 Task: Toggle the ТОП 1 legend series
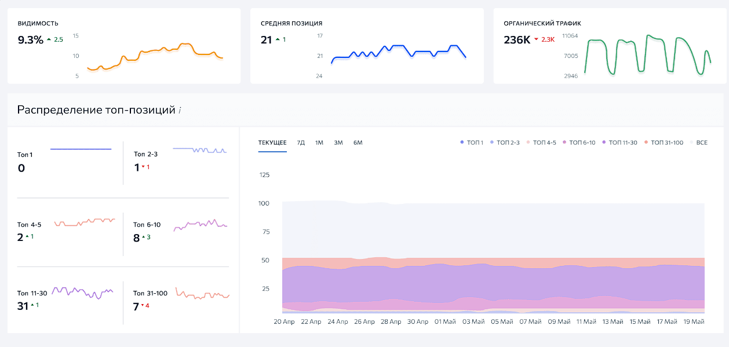coord(472,143)
